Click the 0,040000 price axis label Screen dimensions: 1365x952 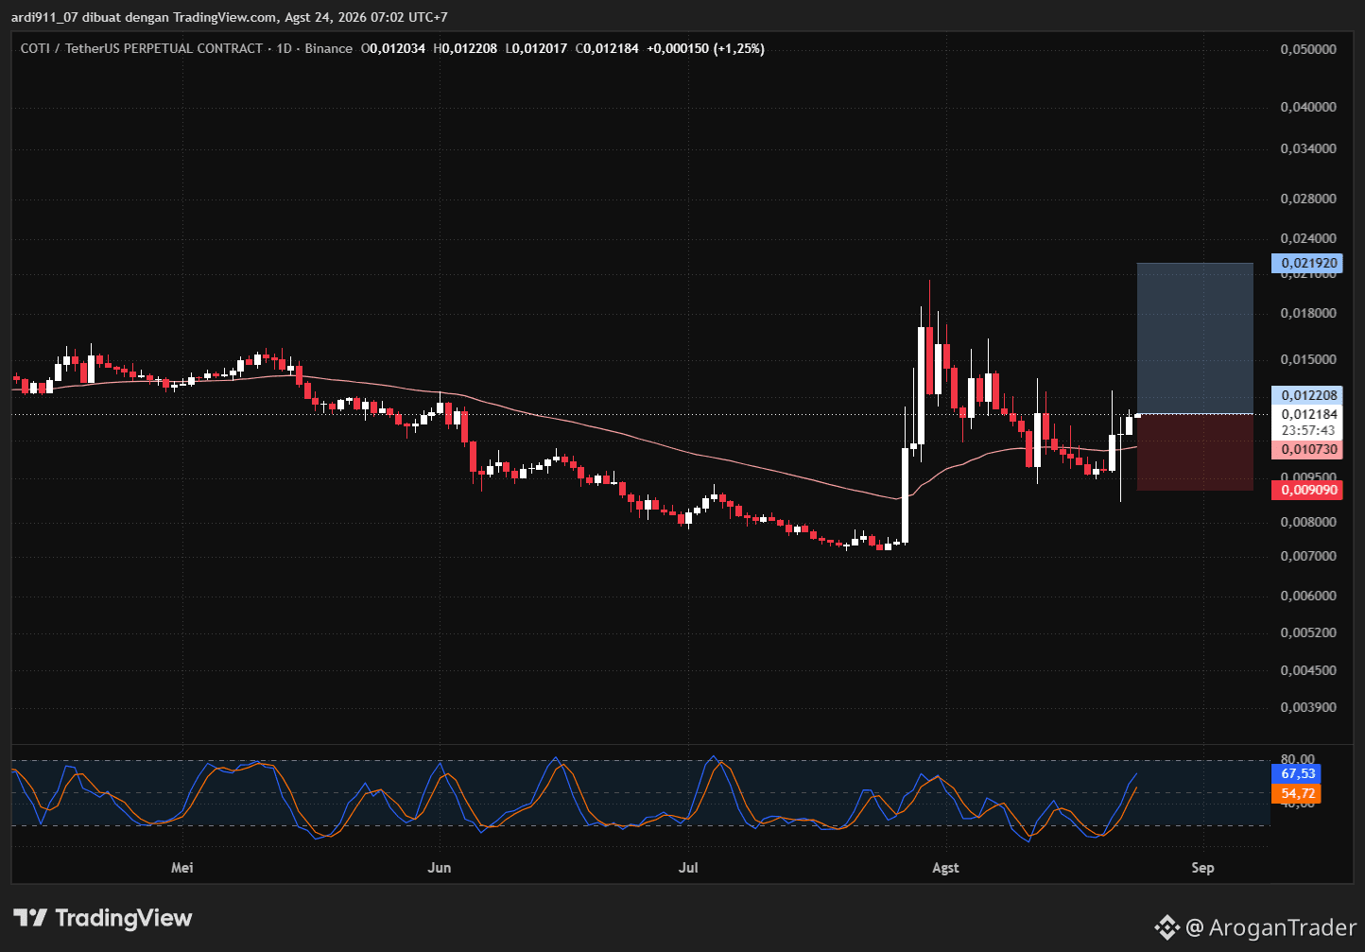(1308, 108)
